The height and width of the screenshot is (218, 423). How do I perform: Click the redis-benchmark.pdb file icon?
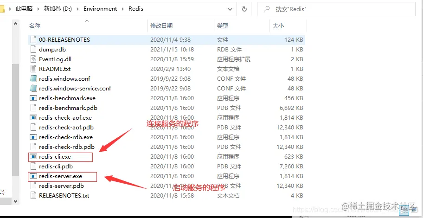[x=33, y=108]
